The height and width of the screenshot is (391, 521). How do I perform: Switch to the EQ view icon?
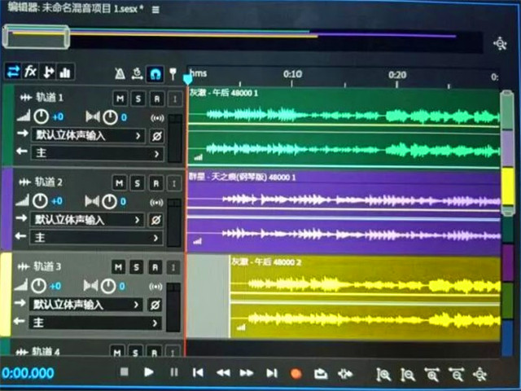[65, 72]
